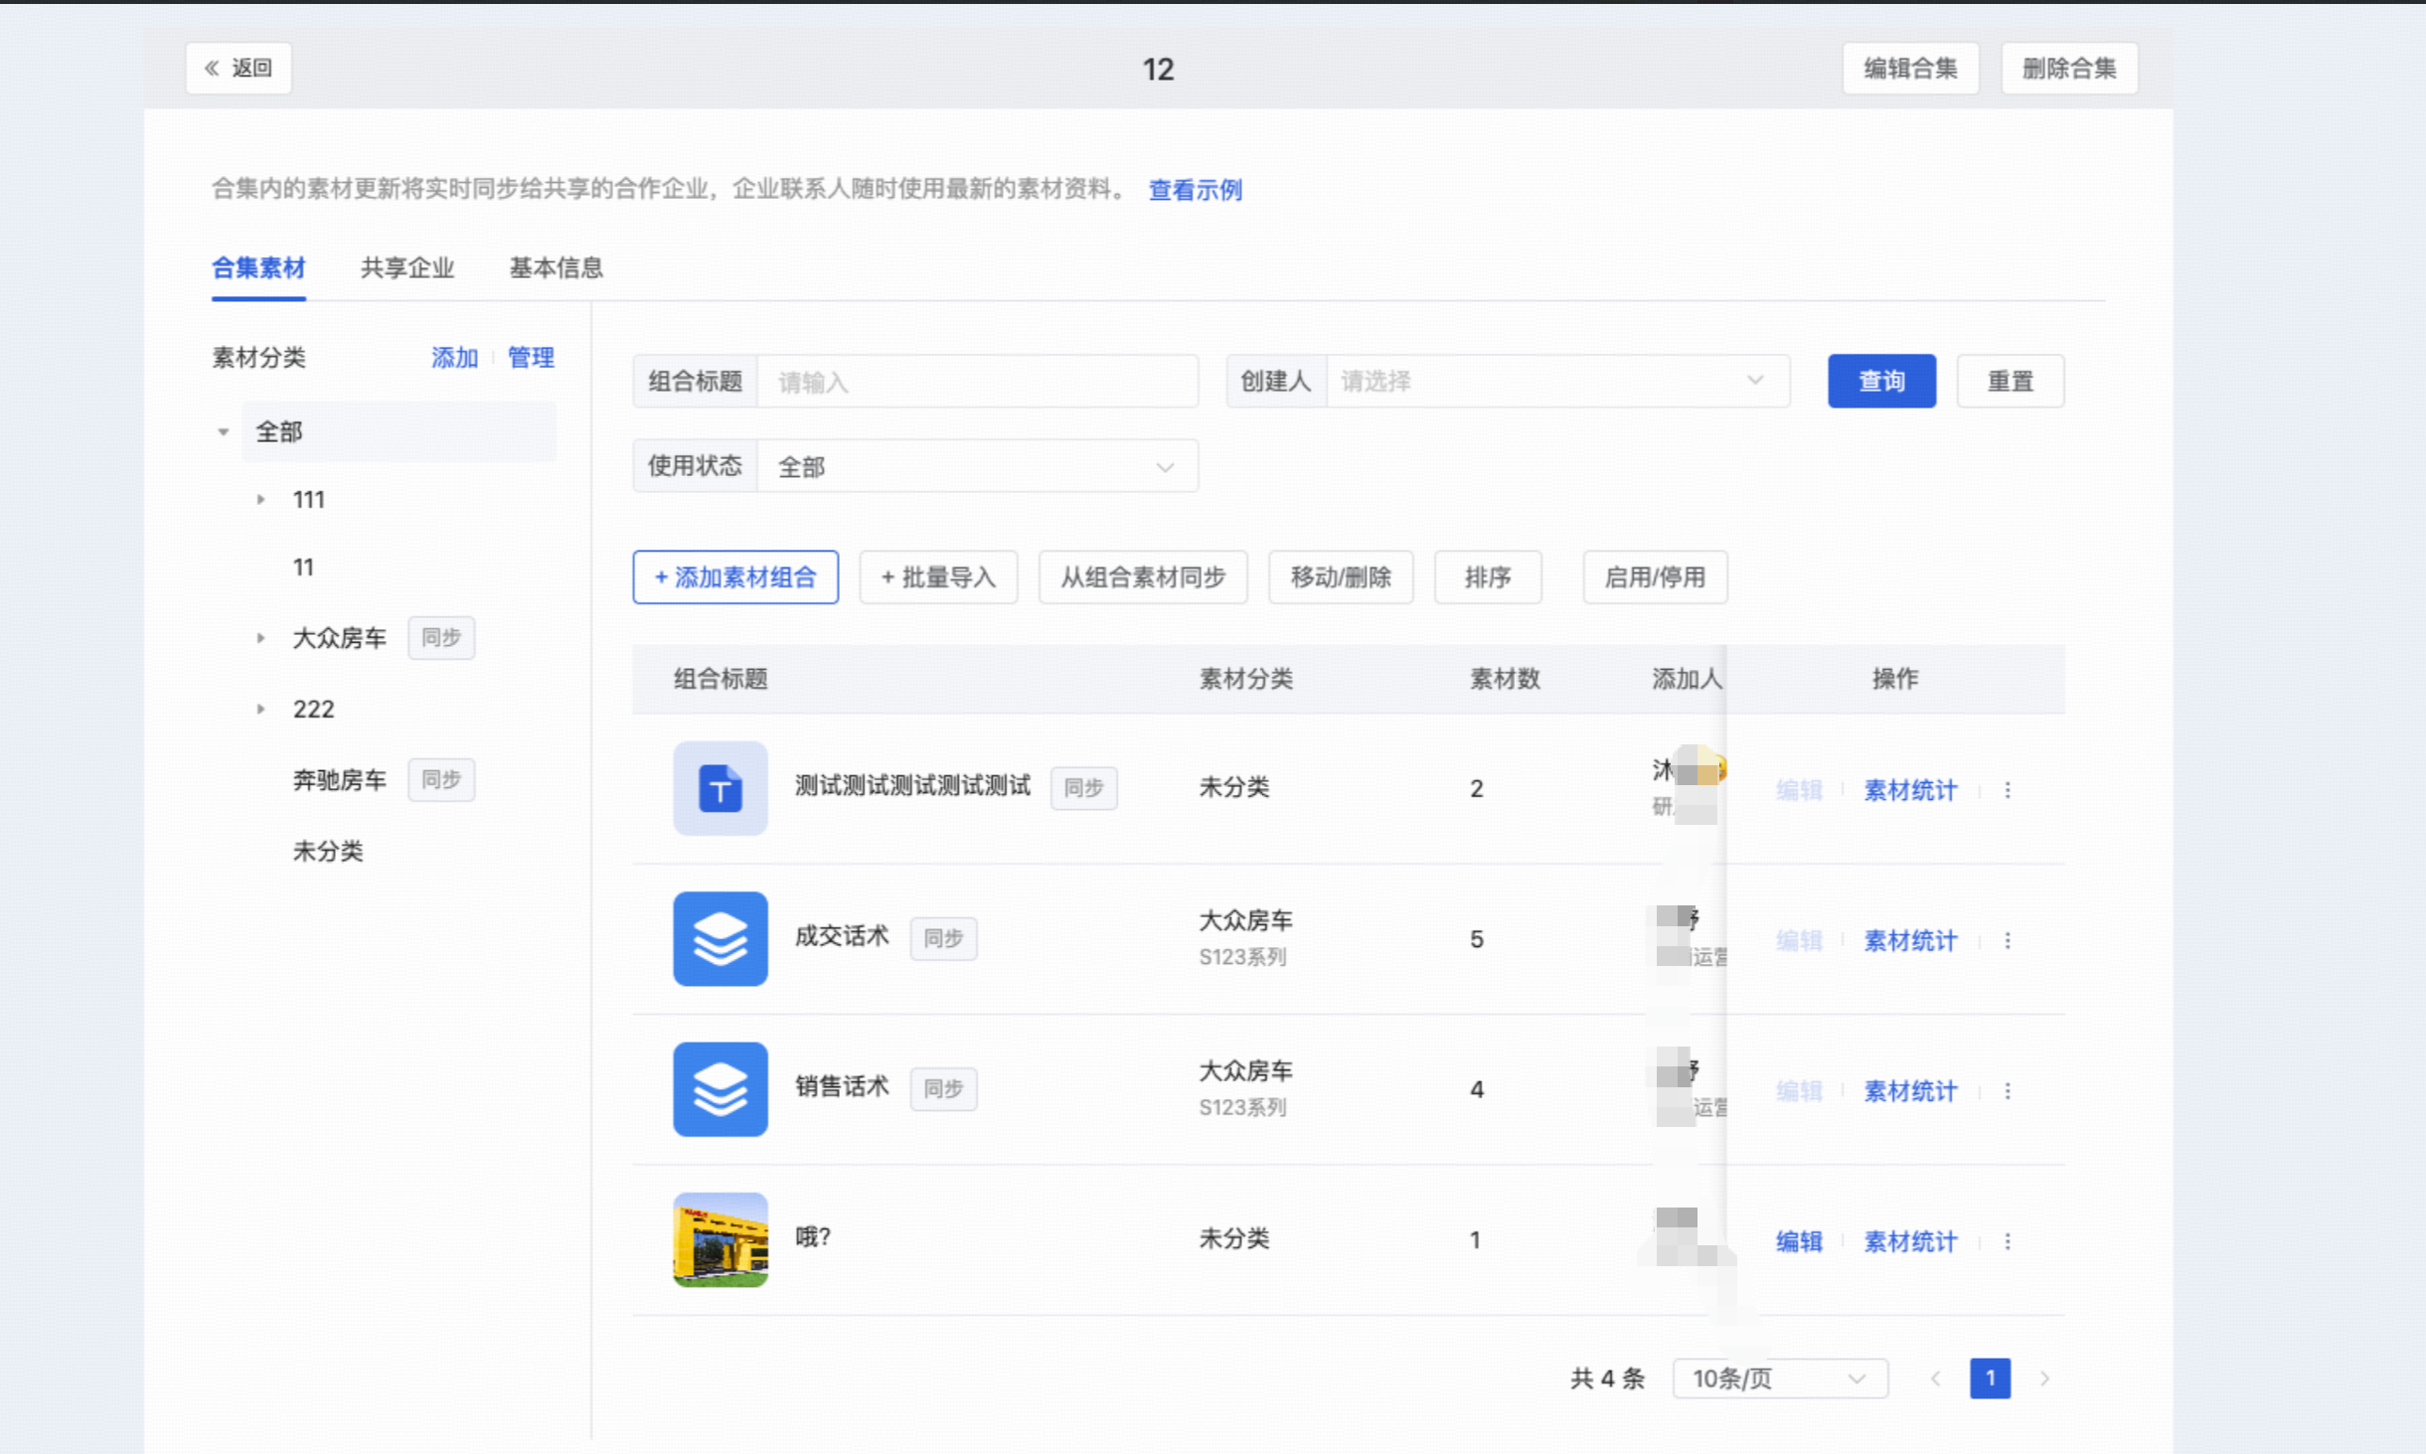This screenshot has width=2426, height=1454.
Task: Open the 使用状态 dropdown
Action: pos(977,466)
